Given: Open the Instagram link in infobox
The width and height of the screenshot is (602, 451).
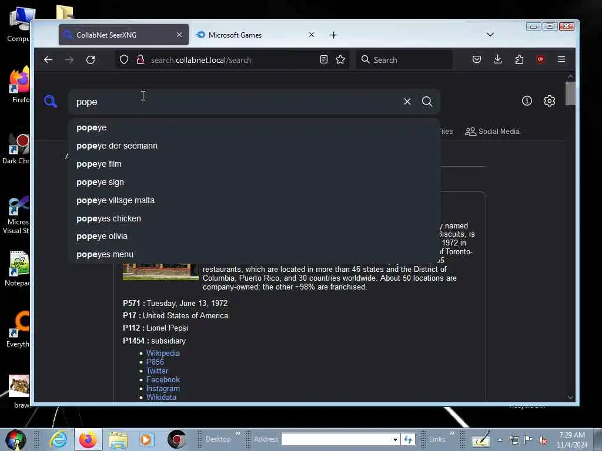Looking at the screenshot, I should 163,389.
